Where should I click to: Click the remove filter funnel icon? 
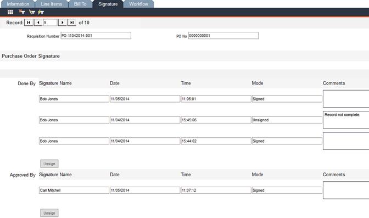21,12
